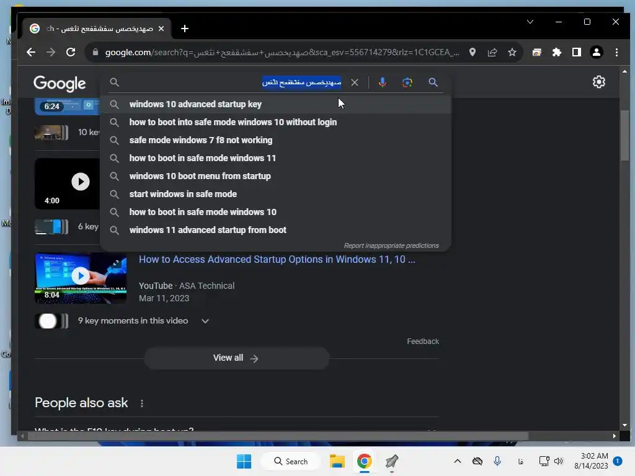This screenshot has height=476, width=635.
Task: Click inside the Google search field
Action: point(231,82)
